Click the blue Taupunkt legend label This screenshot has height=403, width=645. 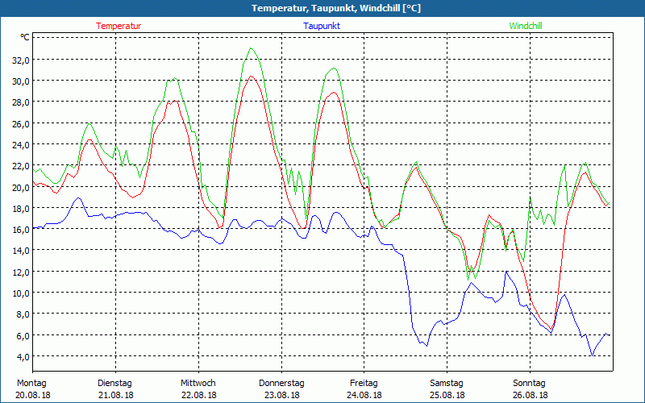click(x=322, y=26)
